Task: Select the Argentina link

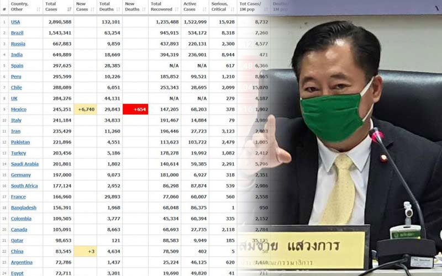Action: pos(22,263)
